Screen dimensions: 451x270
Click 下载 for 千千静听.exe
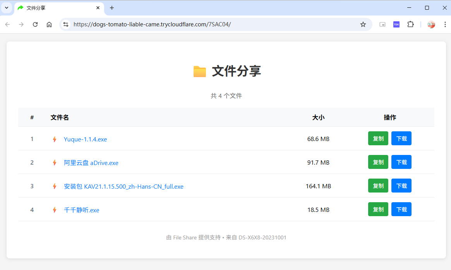[401, 210]
